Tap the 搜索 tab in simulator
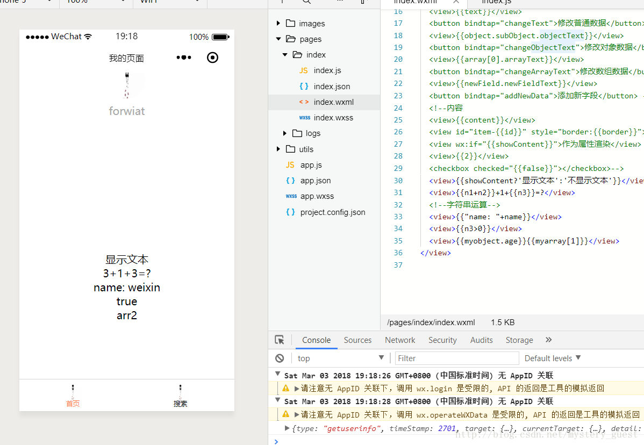The height and width of the screenshot is (445, 644). pyautogui.click(x=180, y=396)
